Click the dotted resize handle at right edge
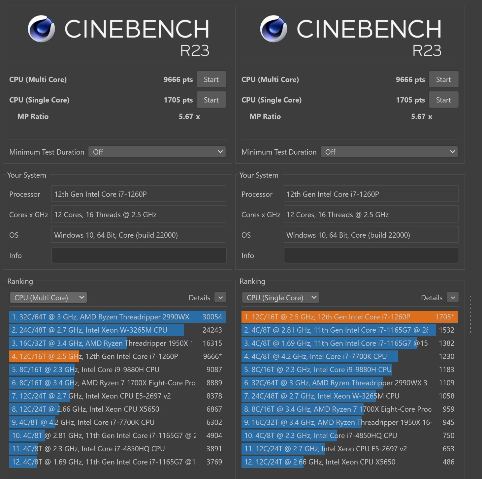 (x=470, y=314)
